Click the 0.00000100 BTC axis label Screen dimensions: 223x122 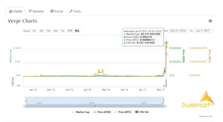198,61
